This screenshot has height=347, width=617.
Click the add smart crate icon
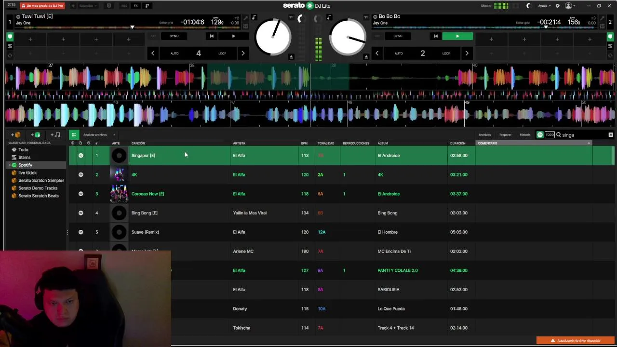pyautogui.click(x=35, y=135)
